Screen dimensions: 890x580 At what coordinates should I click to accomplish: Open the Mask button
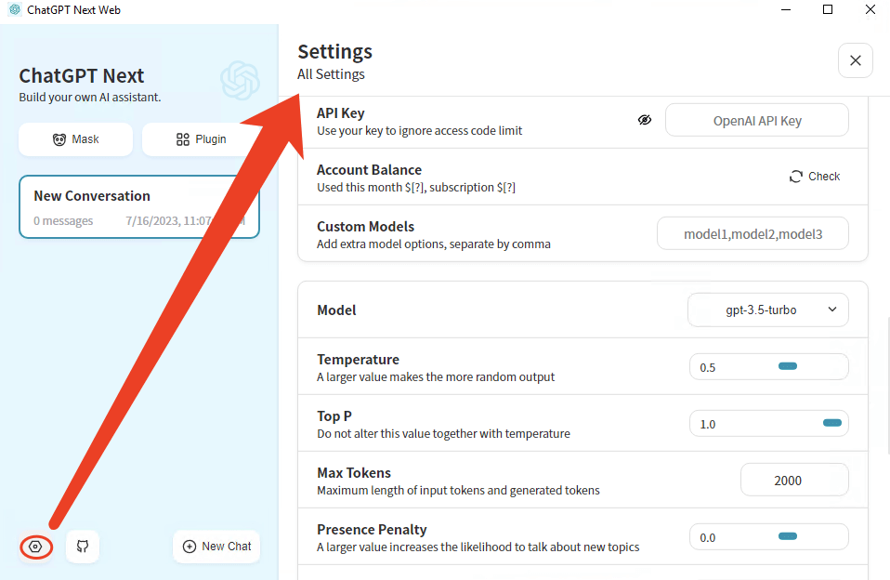click(x=75, y=139)
